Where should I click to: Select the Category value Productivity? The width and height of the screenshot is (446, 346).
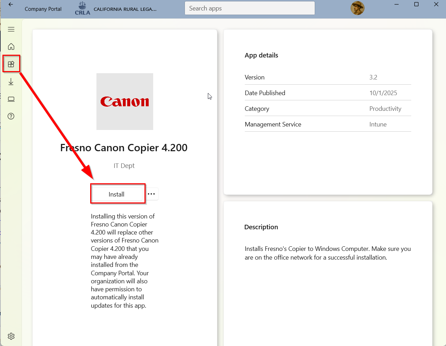pyautogui.click(x=385, y=109)
